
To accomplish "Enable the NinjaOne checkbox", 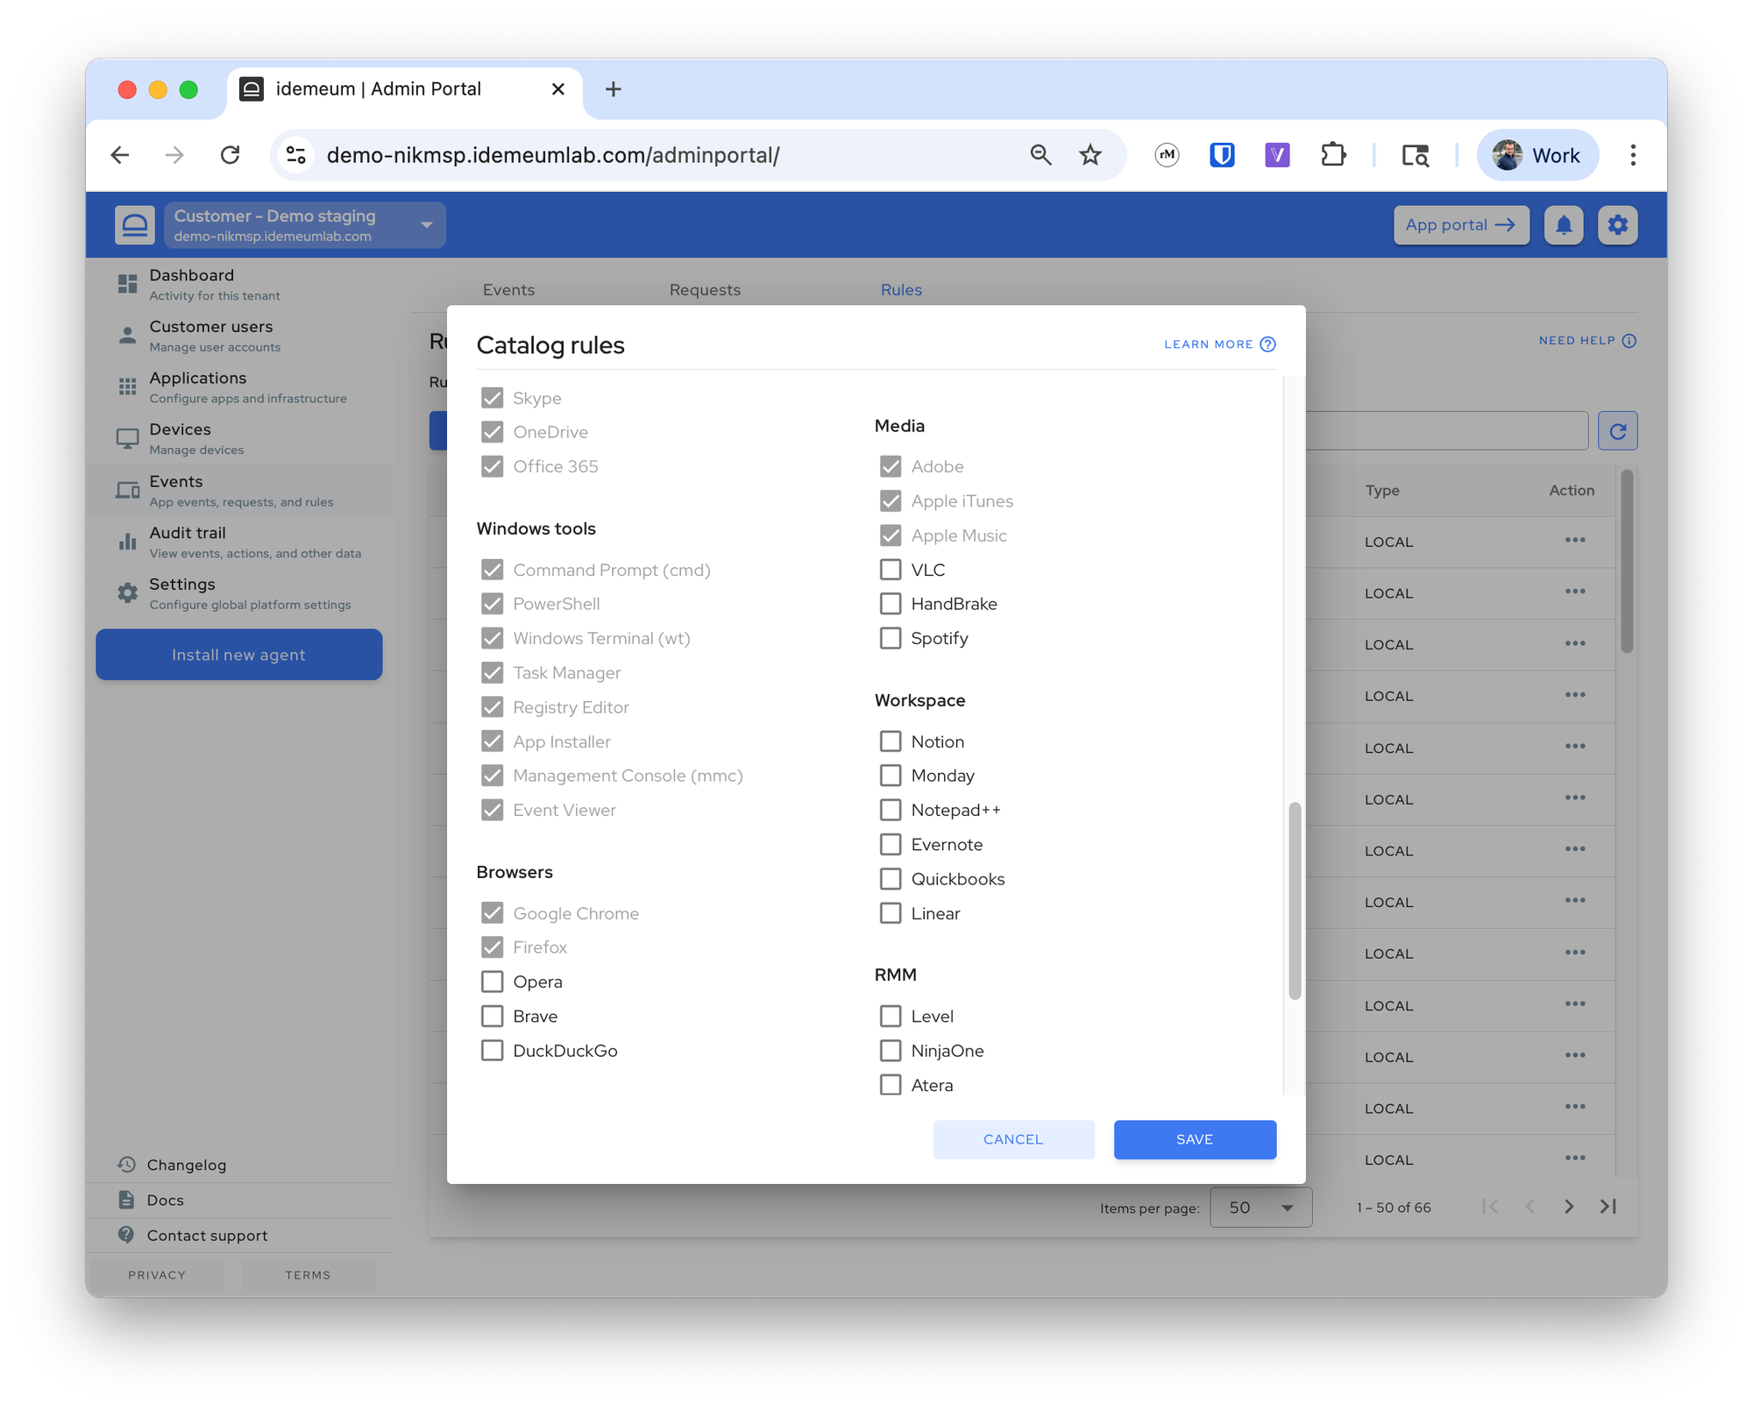I will 891,1050.
